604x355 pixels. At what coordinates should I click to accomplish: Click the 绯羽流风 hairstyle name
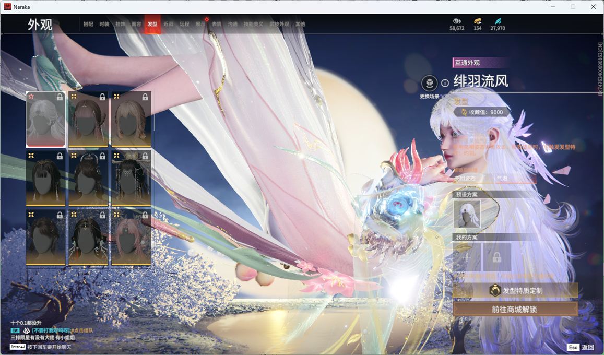481,81
